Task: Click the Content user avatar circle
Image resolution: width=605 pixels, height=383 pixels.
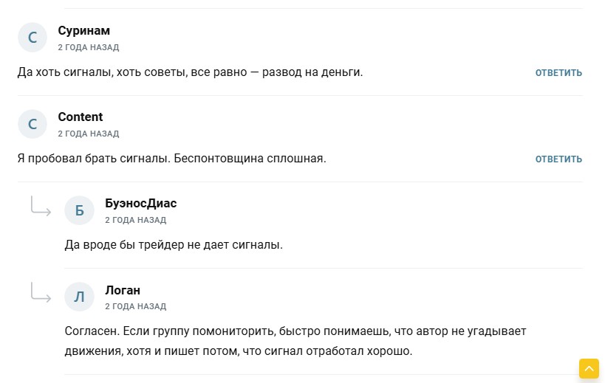Action: click(x=33, y=124)
